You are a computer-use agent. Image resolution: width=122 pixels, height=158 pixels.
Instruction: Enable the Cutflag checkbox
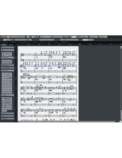pyautogui.click(x=46, y=42)
